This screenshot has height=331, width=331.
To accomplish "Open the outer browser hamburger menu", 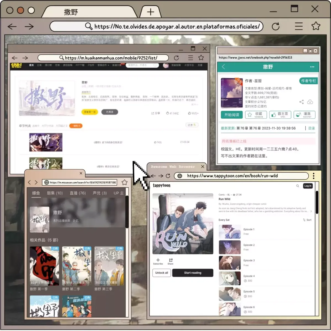I will [298, 26].
